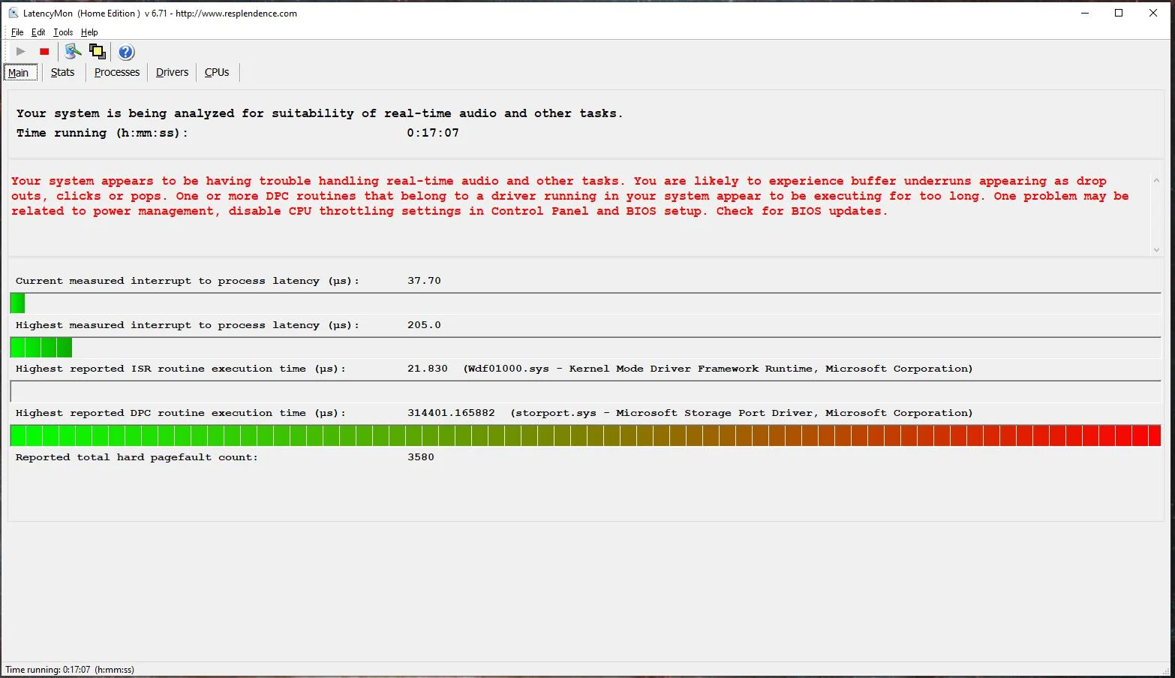Click the down arrow of the message scrollbar

[1156, 250]
